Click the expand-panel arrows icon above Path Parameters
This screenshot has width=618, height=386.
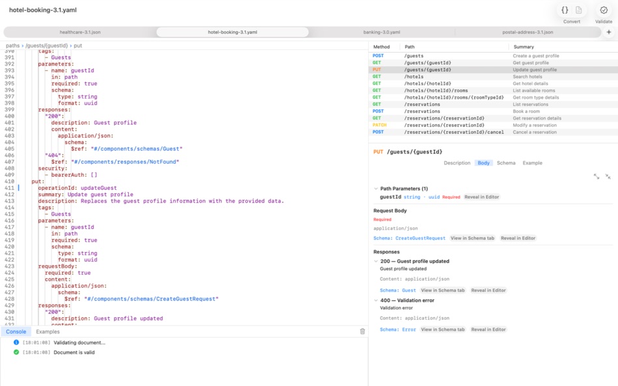(597, 176)
